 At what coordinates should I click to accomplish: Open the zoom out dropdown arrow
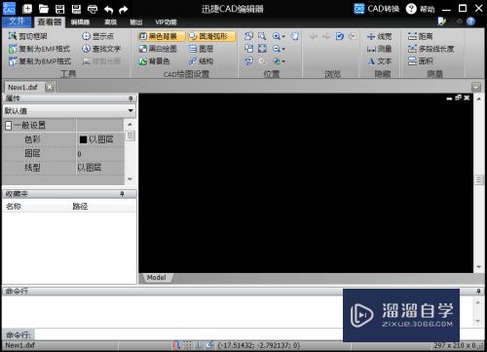[x=283, y=49]
